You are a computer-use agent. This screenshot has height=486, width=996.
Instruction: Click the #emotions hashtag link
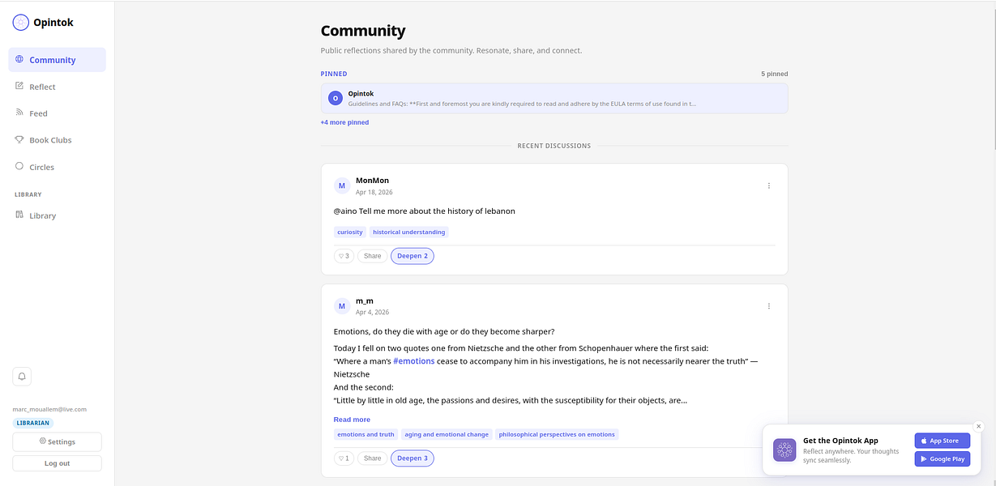coord(414,361)
